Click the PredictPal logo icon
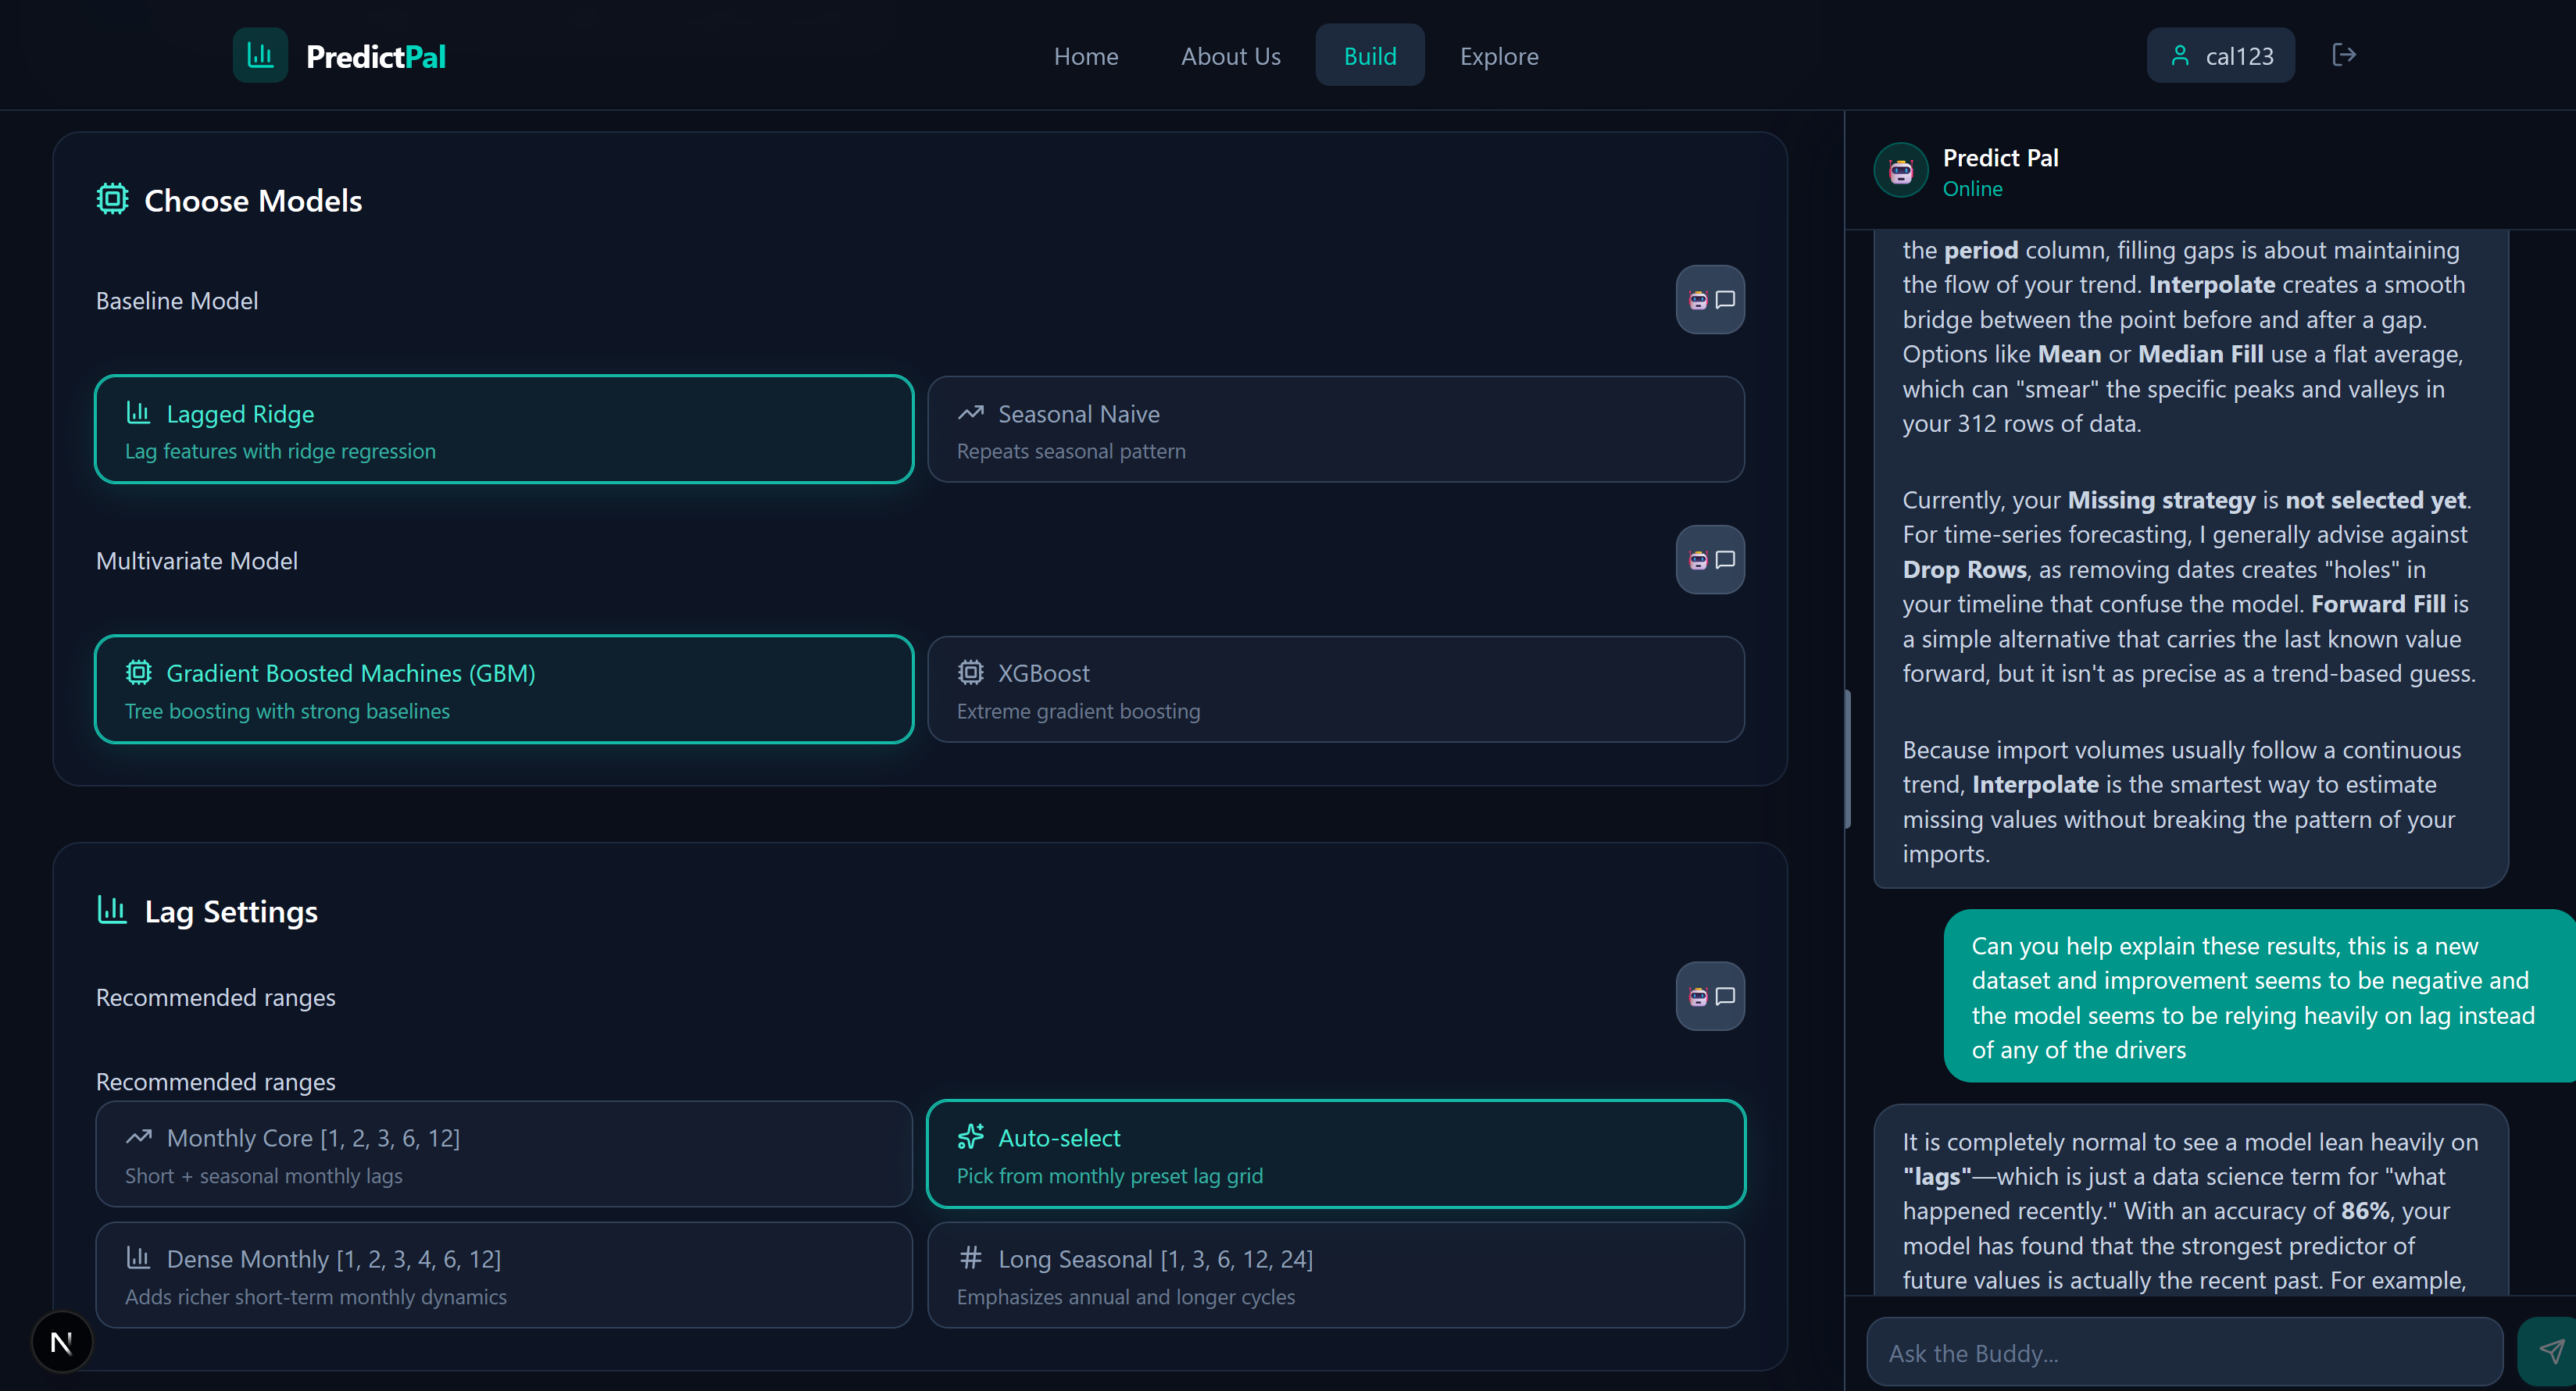Viewport: 2576px width, 1391px height. pos(260,56)
